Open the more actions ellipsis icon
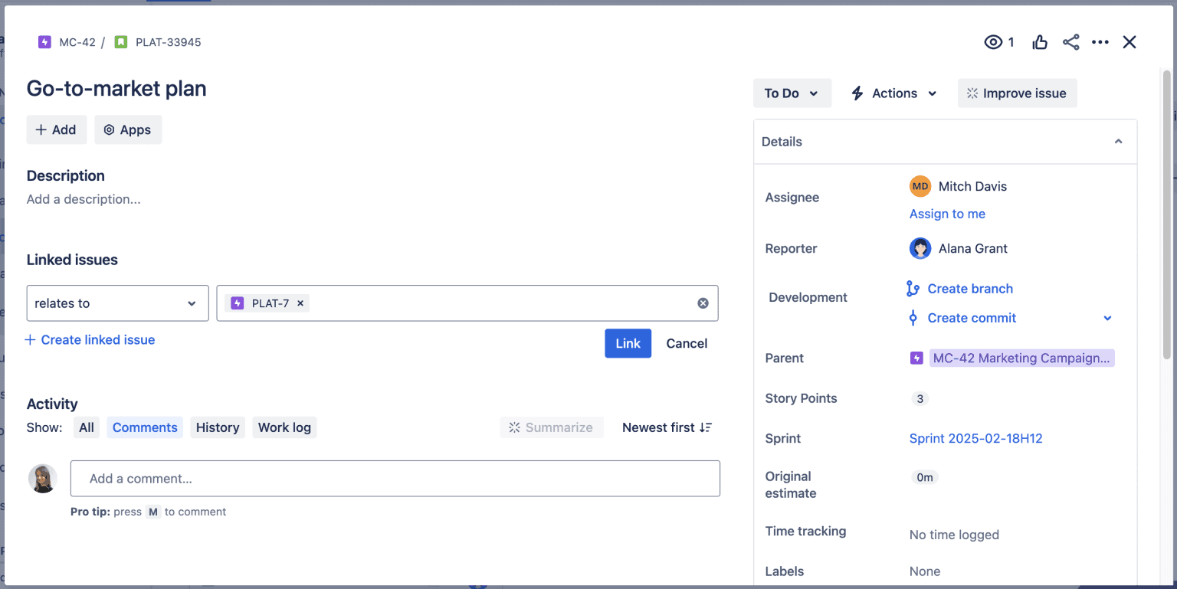 (1100, 42)
